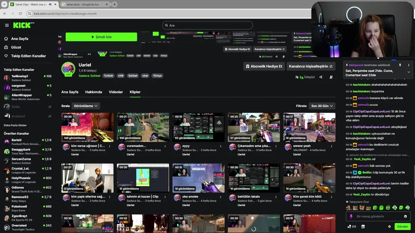Click user icon beside share icon
The height and width of the screenshot is (233, 415).
(331, 77)
